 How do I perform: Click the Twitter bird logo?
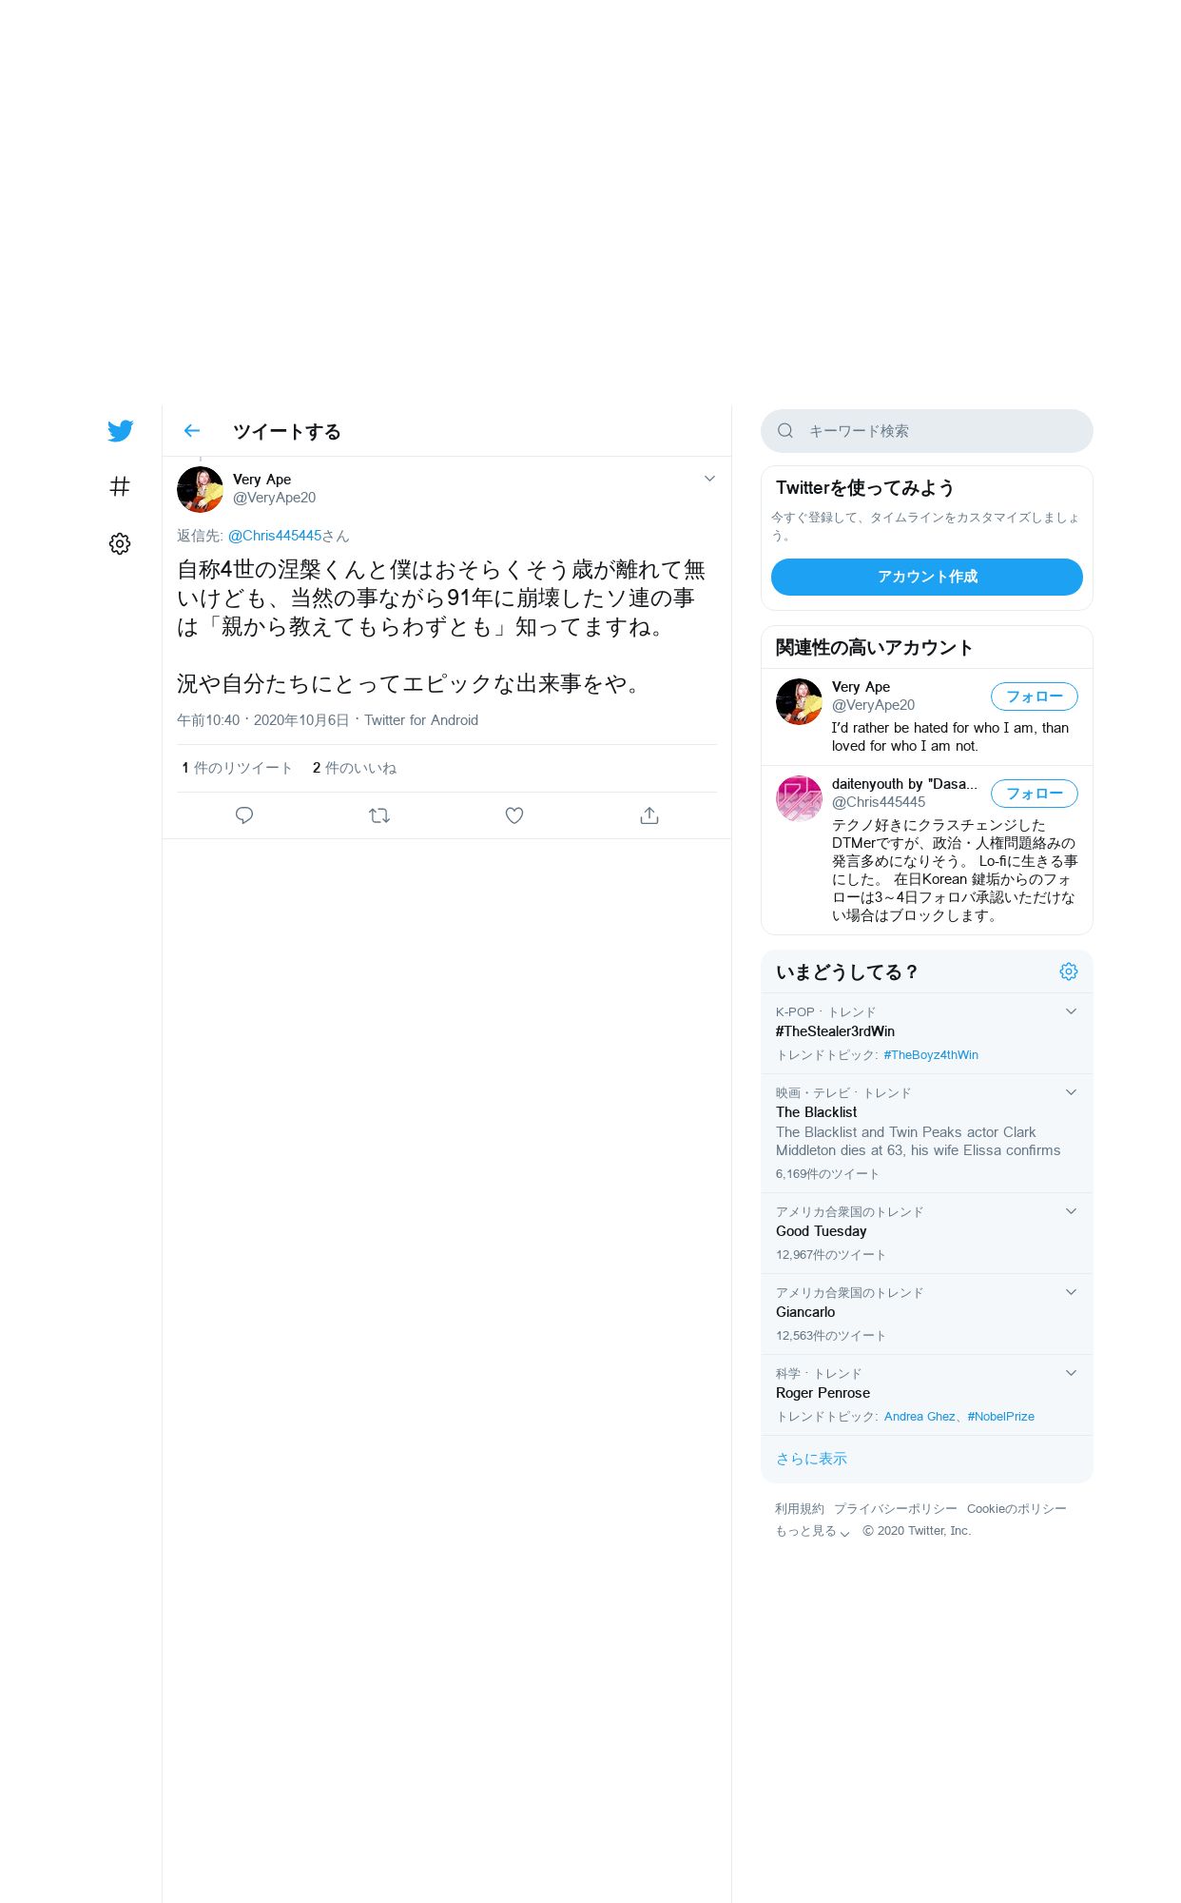point(120,431)
